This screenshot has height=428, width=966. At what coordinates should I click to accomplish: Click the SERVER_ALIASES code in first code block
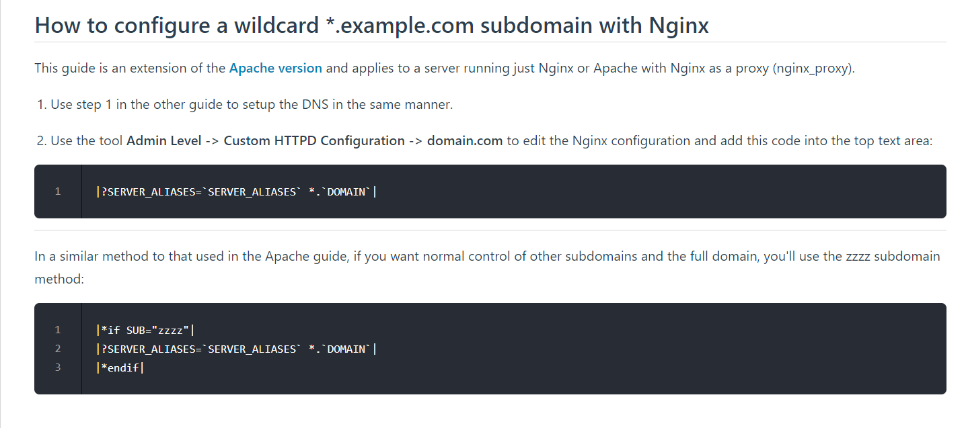(235, 192)
